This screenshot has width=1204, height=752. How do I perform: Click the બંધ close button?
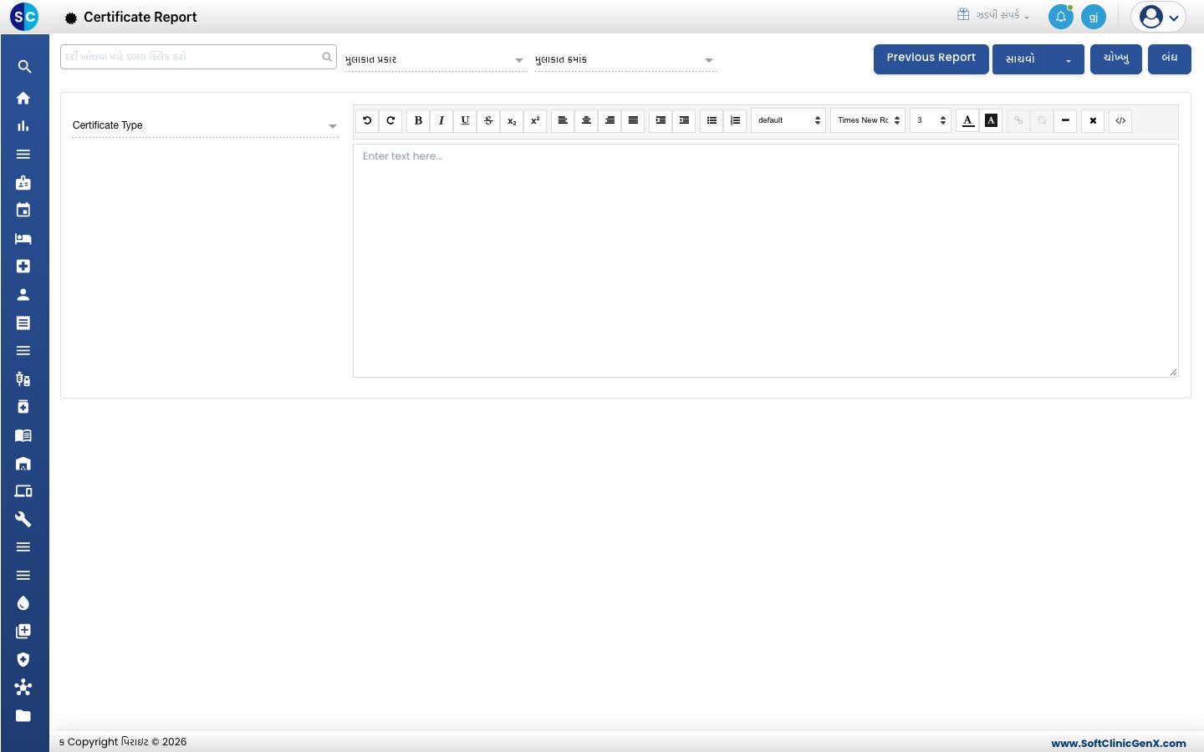1170,59
